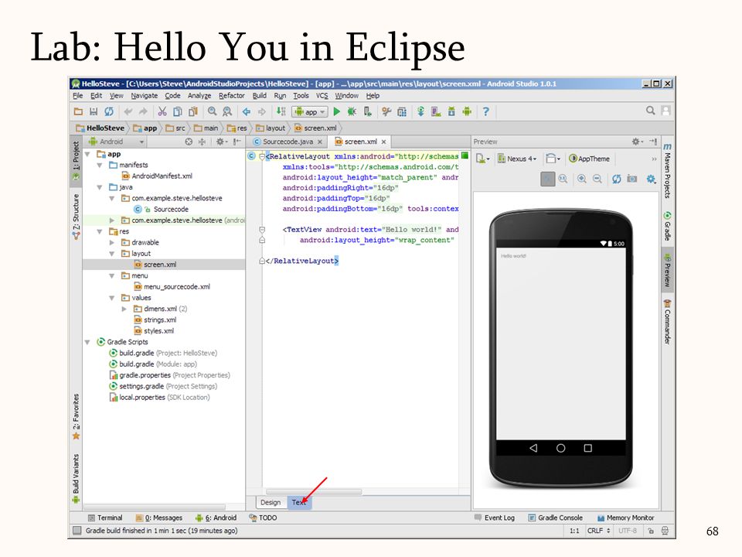
Task: Click the Preview zoom in icon
Action: (581, 179)
